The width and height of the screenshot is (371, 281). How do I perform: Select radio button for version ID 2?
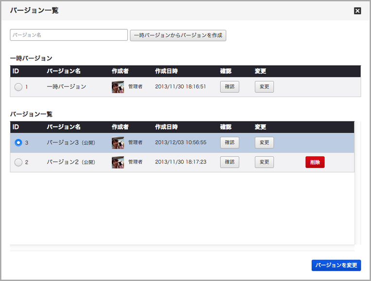pyautogui.click(x=18, y=162)
